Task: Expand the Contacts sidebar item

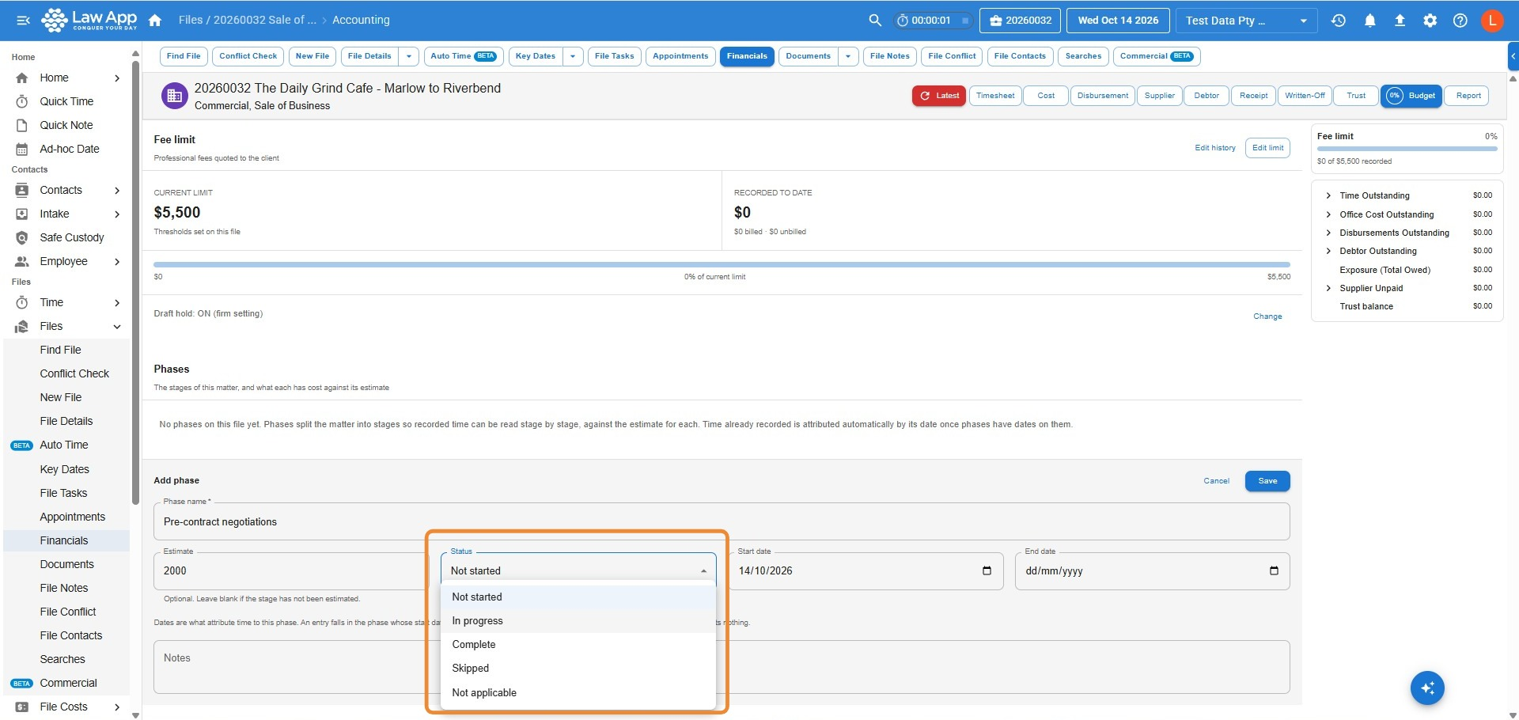Action: [x=117, y=190]
